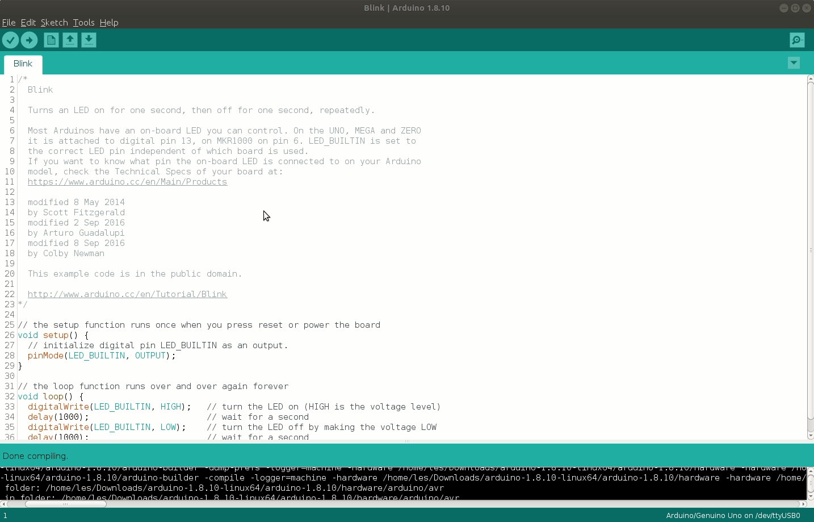Click 'This example code is in the public domain.'
Image resolution: width=814 pixels, height=522 pixels.
point(135,274)
